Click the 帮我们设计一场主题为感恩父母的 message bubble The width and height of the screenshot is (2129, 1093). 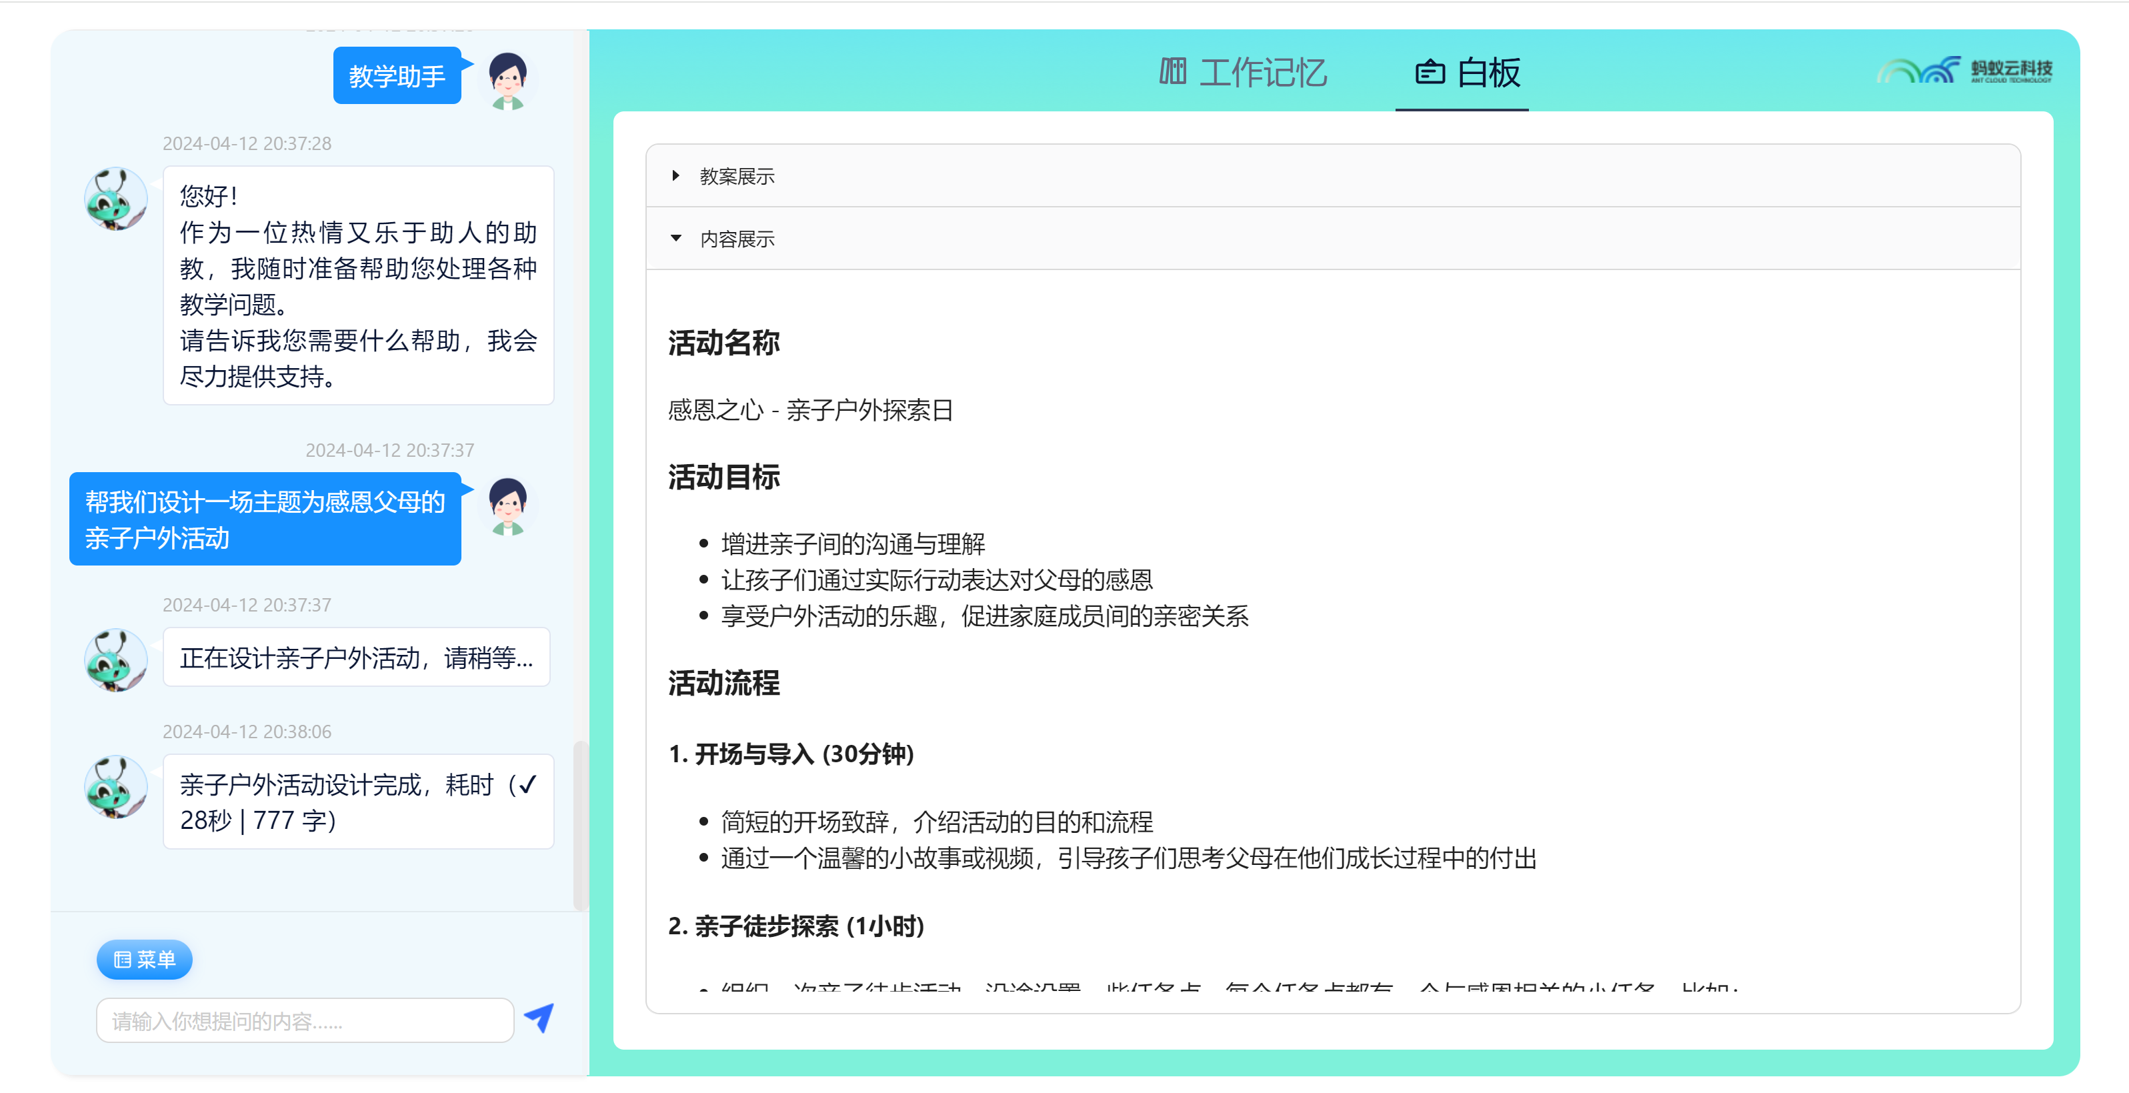[265, 518]
